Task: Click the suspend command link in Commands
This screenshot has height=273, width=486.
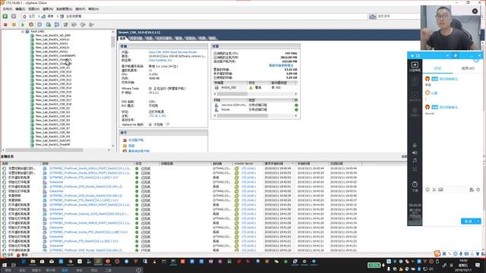Action: (131, 146)
